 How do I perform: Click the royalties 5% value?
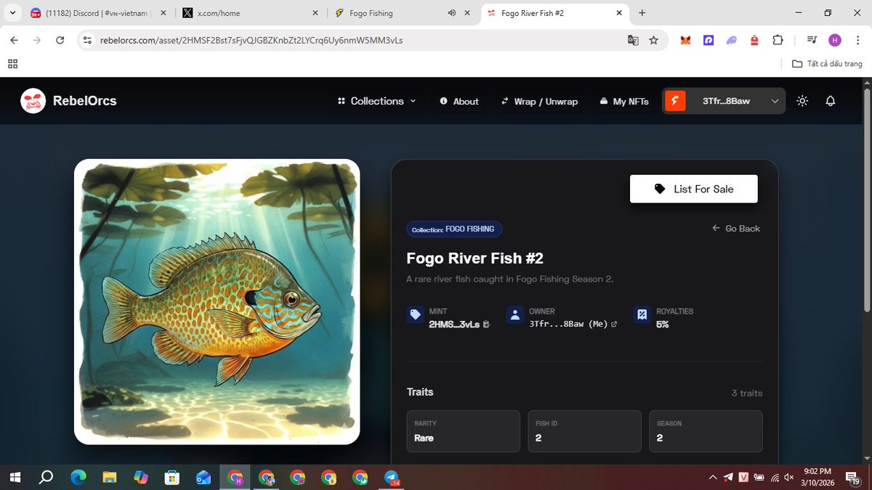pos(663,324)
